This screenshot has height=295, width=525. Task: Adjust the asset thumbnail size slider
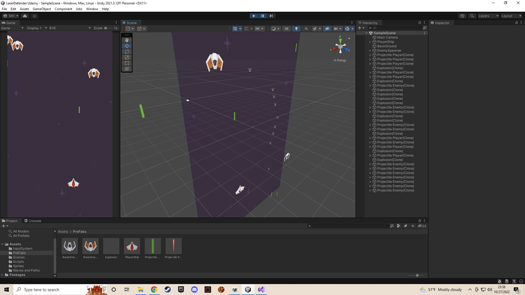(417, 275)
